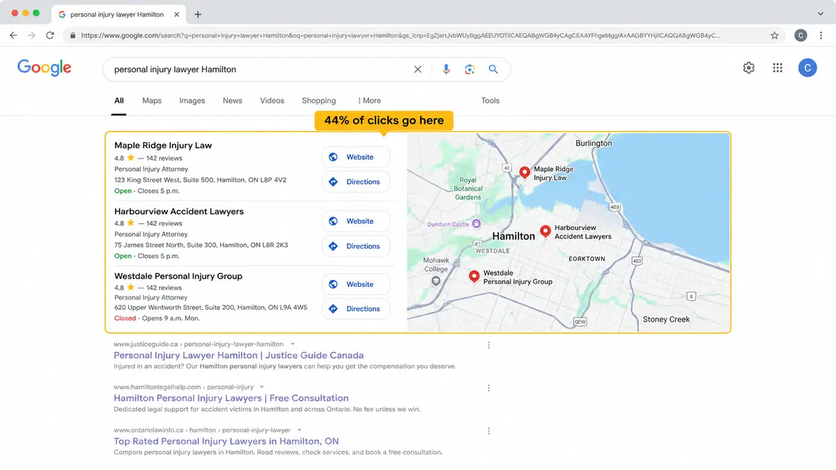836x470 pixels.
Task: Get directions to Maple Ridge Injury Law
Action: 356,182
